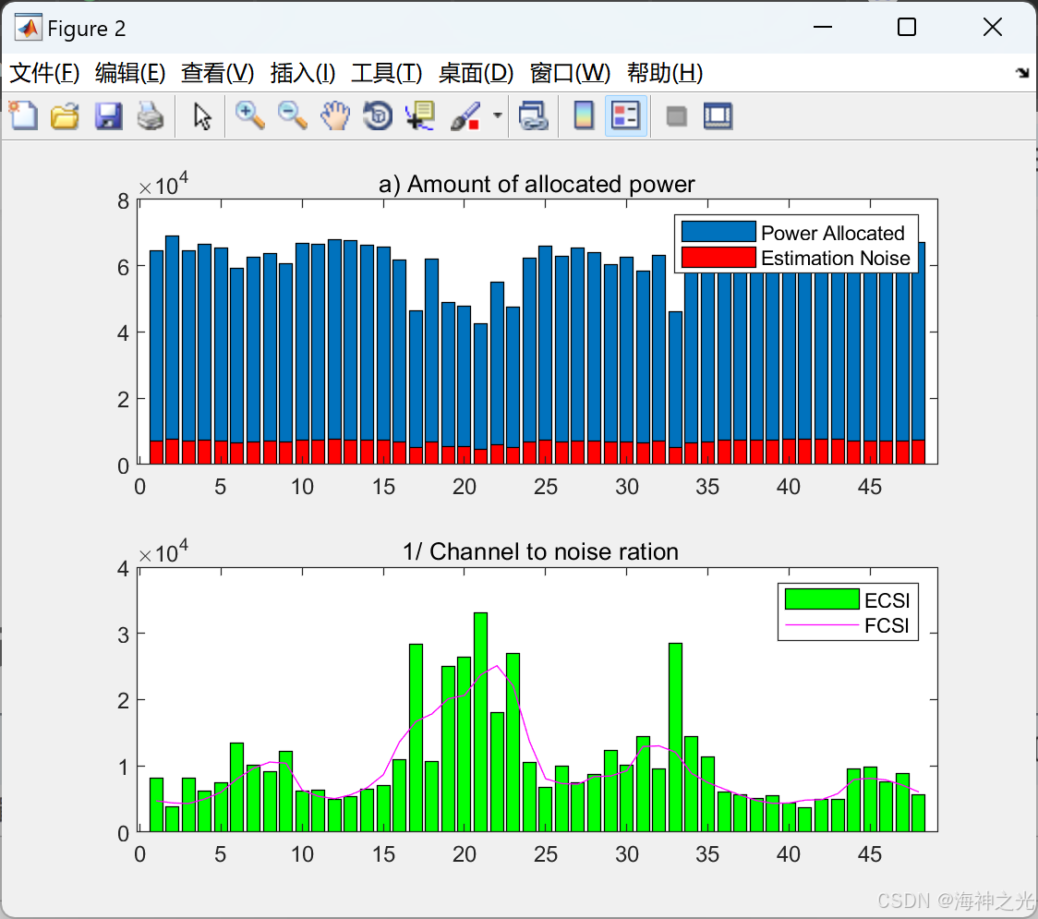Minimize the Figure 2 window

tap(823, 27)
